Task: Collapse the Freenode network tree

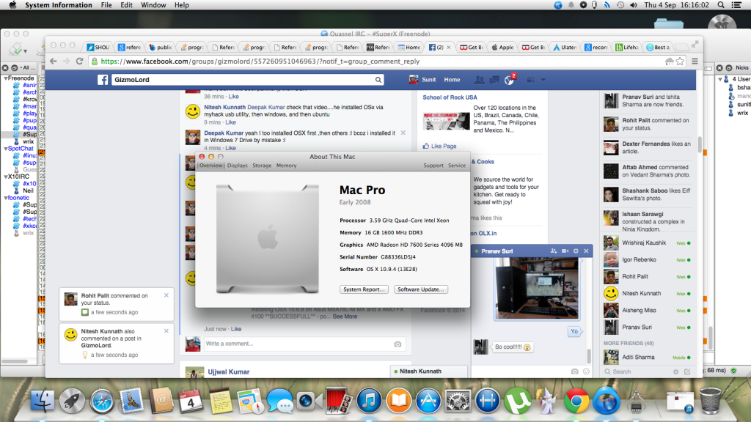Action: tap(5, 77)
